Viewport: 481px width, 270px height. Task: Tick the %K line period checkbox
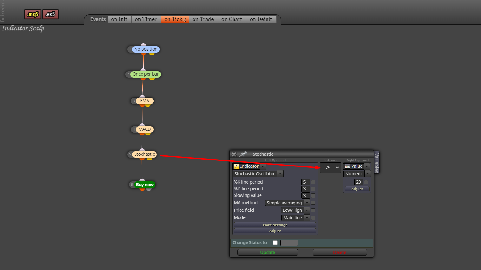coord(313,182)
